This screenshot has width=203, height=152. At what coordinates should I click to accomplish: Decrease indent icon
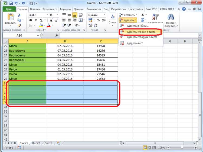click(x=64, y=25)
